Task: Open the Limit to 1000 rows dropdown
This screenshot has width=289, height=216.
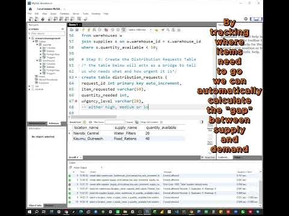Action: pyautogui.click(x=140, y=30)
